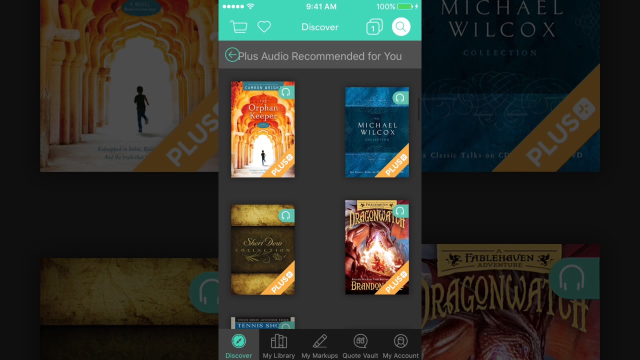
Task: Tap the battery indicator in status bar
Action: [404, 6]
